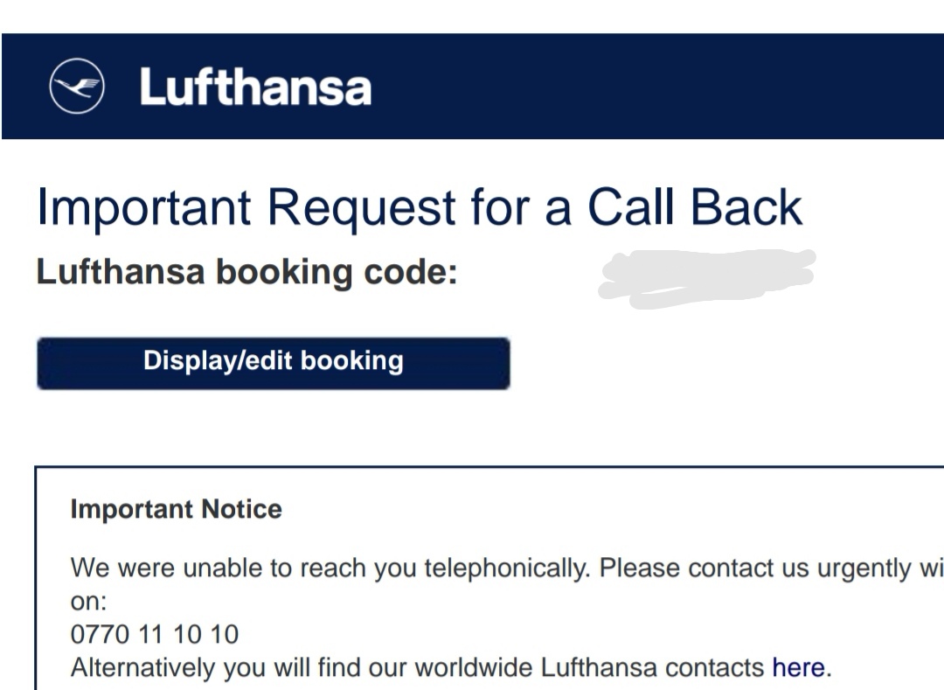This screenshot has width=944, height=690.
Task: Click the 'Lufthansa booking code:' label
Action: (x=246, y=272)
